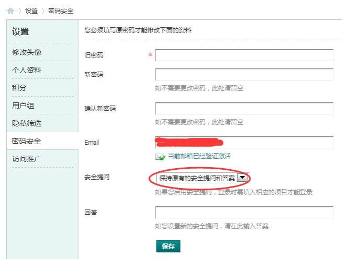347x268 pixels.
Task: Focus the 新密码 input field
Action: tap(244, 75)
